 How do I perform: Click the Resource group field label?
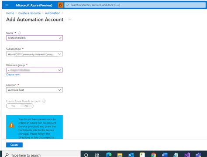pyautogui.click(x=15, y=65)
